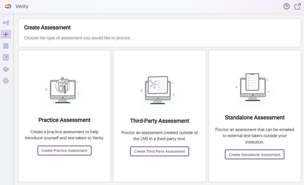This screenshot has width=304, height=185.
Task: Select the Standalone Assessment heading
Action: 255,117
